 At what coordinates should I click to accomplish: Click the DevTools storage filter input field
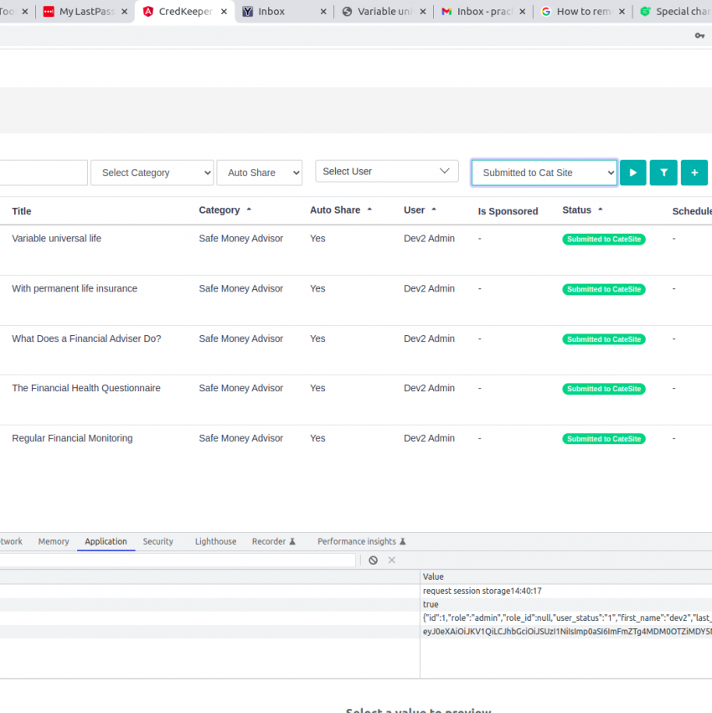pyautogui.click(x=178, y=560)
